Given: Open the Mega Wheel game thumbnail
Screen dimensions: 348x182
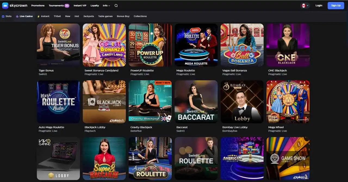Looking at the screenshot, I should pyautogui.click(x=288, y=101).
